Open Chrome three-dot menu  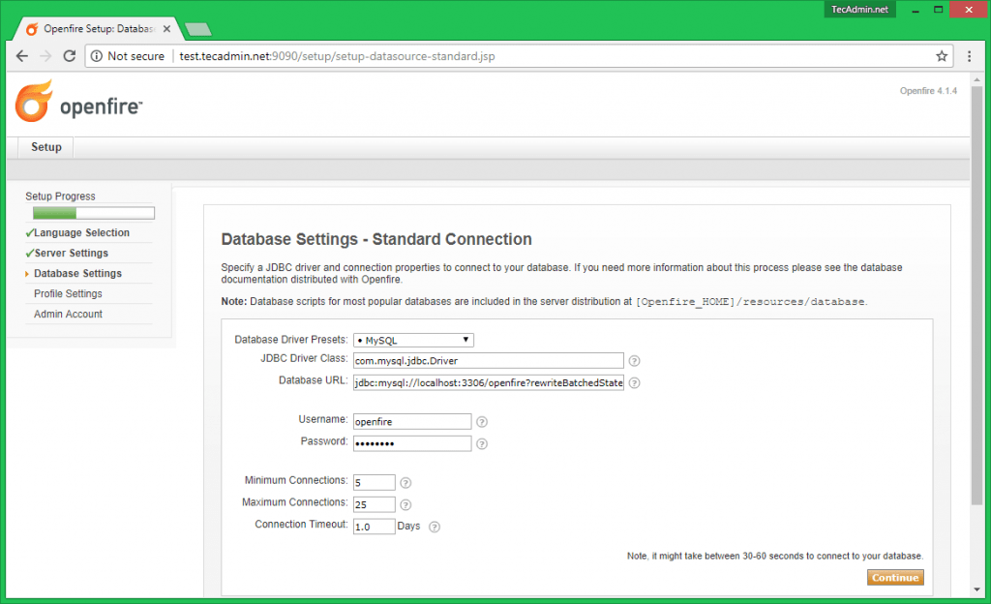[x=969, y=56]
